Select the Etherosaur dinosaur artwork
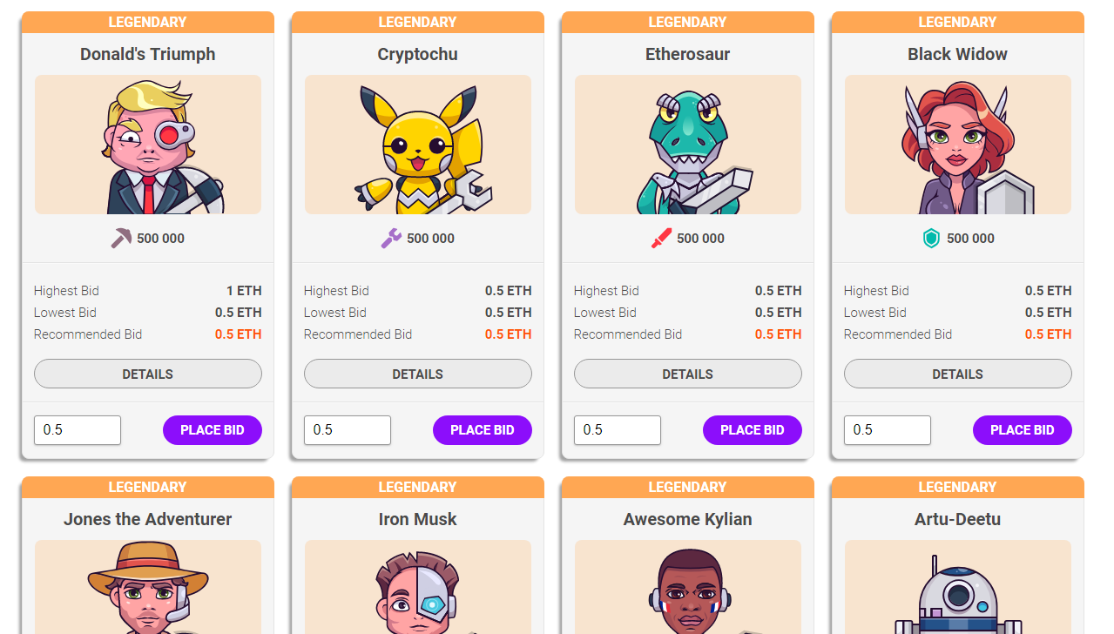 pyautogui.click(x=688, y=145)
